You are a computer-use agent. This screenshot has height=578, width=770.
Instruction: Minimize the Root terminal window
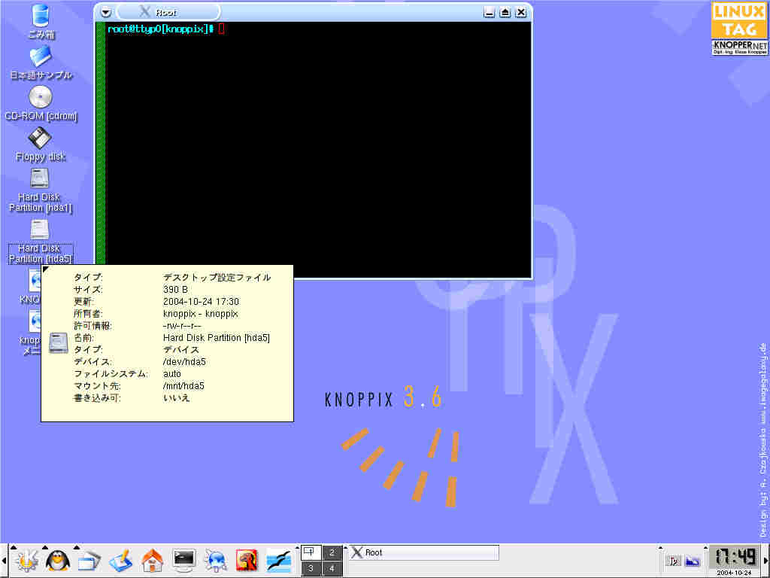(489, 12)
